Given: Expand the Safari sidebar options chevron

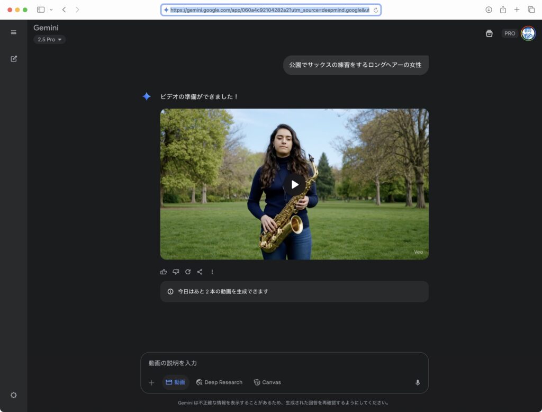Looking at the screenshot, I should coord(51,10).
